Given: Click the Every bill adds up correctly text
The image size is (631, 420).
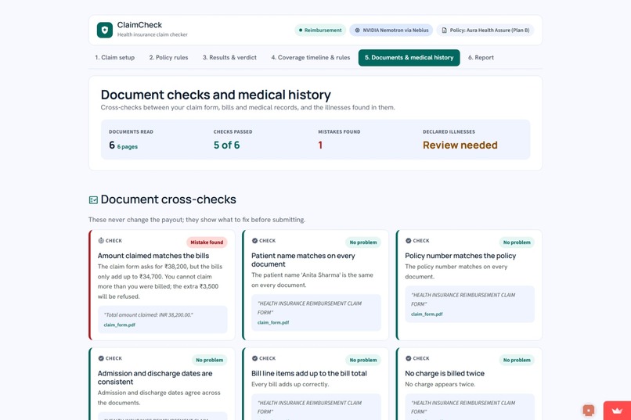Looking at the screenshot, I should coord(290,384).
